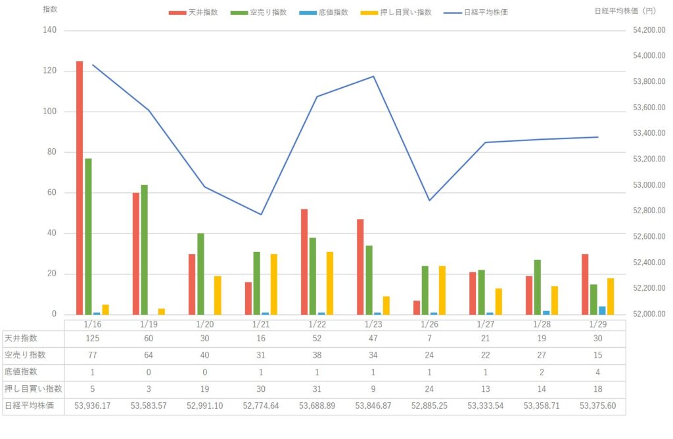Click the 日経平均株価（円） right axis title
The image size is (673, 439).
click(624, 10)
